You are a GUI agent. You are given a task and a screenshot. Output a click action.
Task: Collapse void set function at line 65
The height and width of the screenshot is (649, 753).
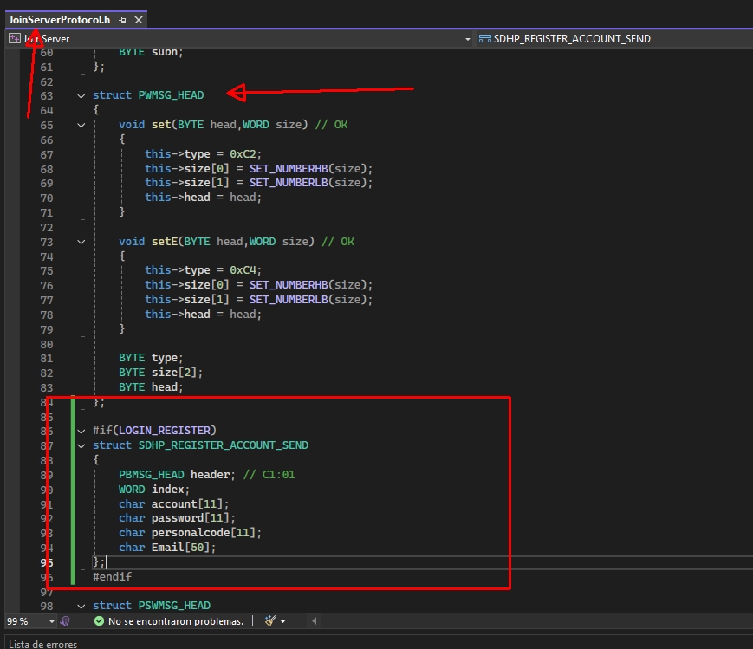click(81, 125)
